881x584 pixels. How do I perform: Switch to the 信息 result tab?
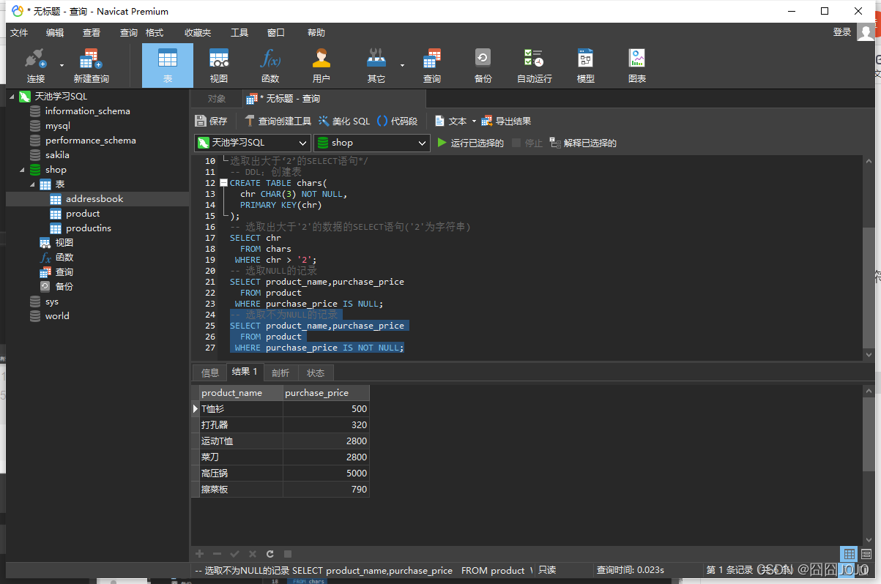coord(210,373)
